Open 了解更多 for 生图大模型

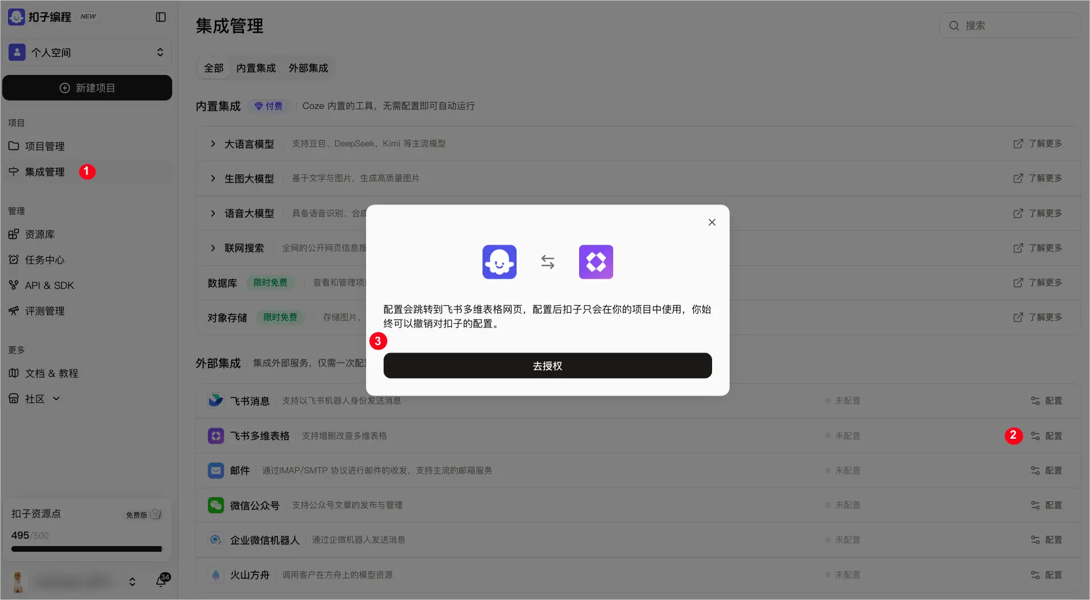[1038, 178]
